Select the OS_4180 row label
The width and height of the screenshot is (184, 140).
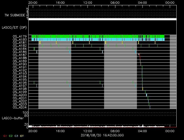20,39
